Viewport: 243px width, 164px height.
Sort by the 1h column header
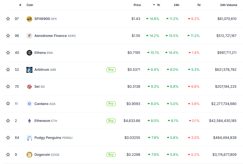(158, 5)
